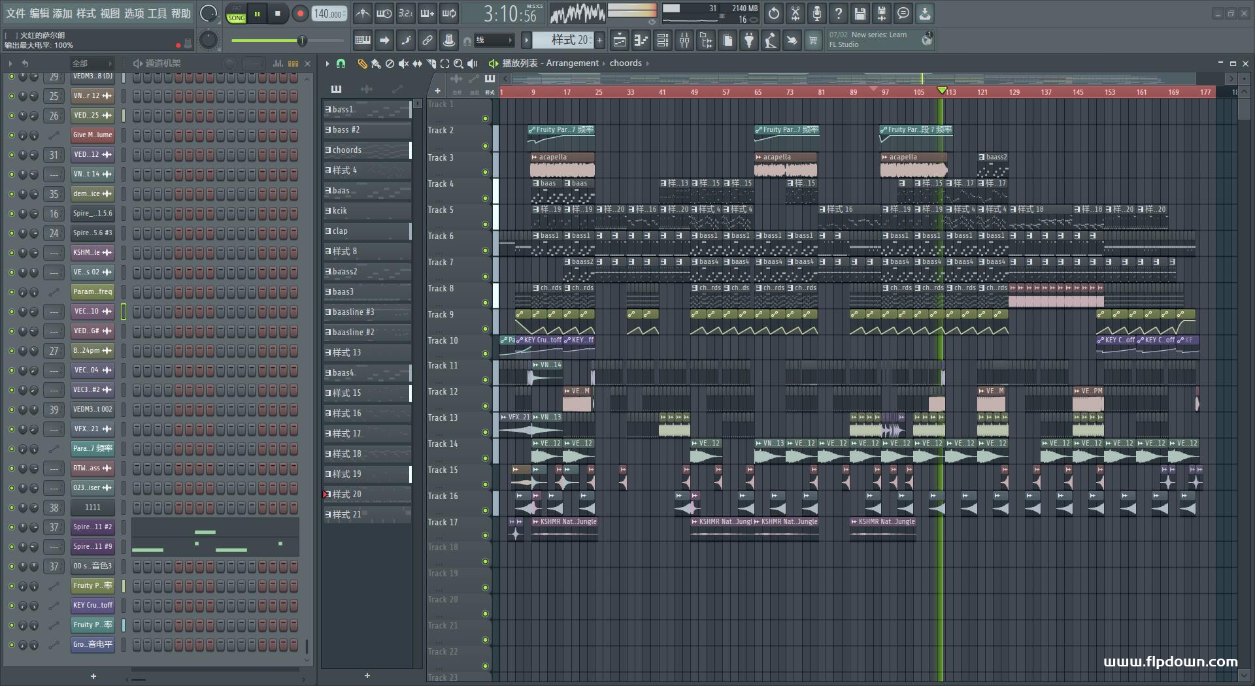Screen dimensions: 1255x686
Task: Expand the arrow after choords in breadcrumb
Action: pos(648,63)
